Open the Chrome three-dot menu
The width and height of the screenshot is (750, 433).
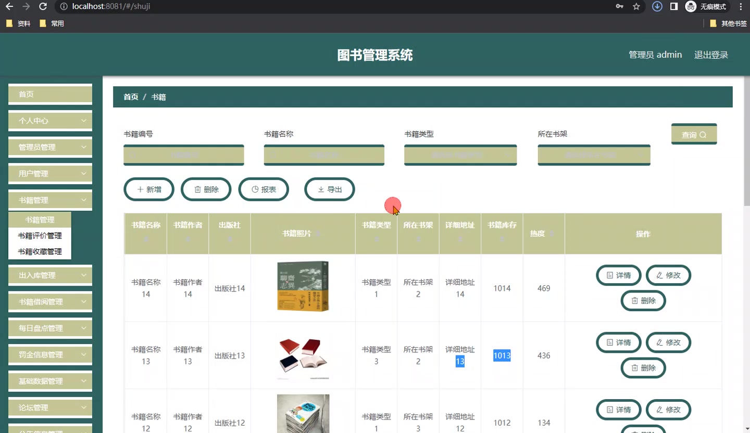point(740,7)
